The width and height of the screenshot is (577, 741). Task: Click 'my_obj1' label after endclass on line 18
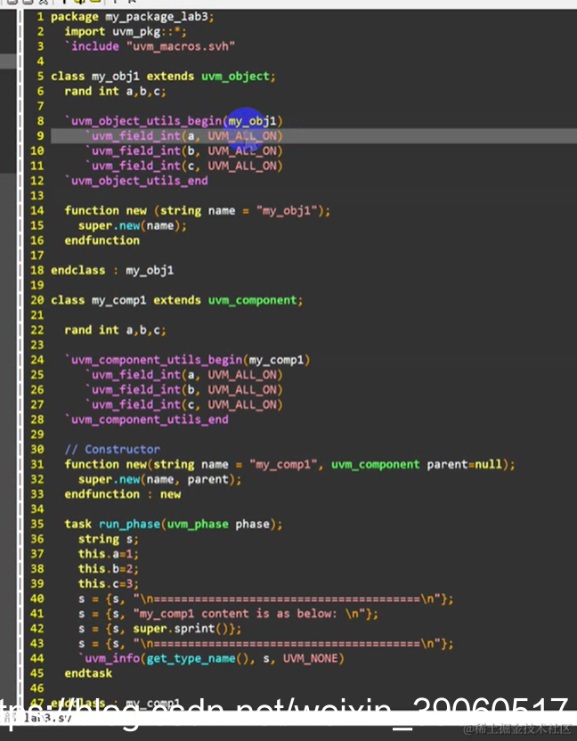coord(150,271)
